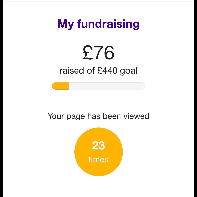197x197 pixels.
Task: Click the word raised under the amount
Action: pos(72,71)
